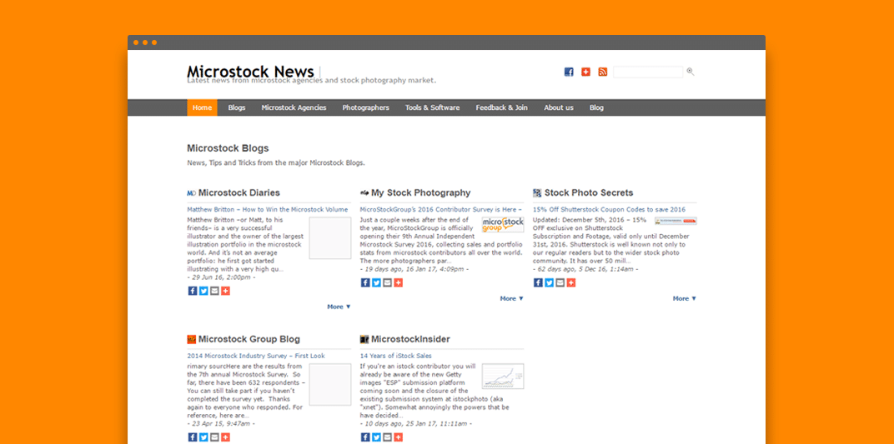Click the Microstock Blogs page heading
Viewport: 894px width, 444px height.
tap(228, 148)
